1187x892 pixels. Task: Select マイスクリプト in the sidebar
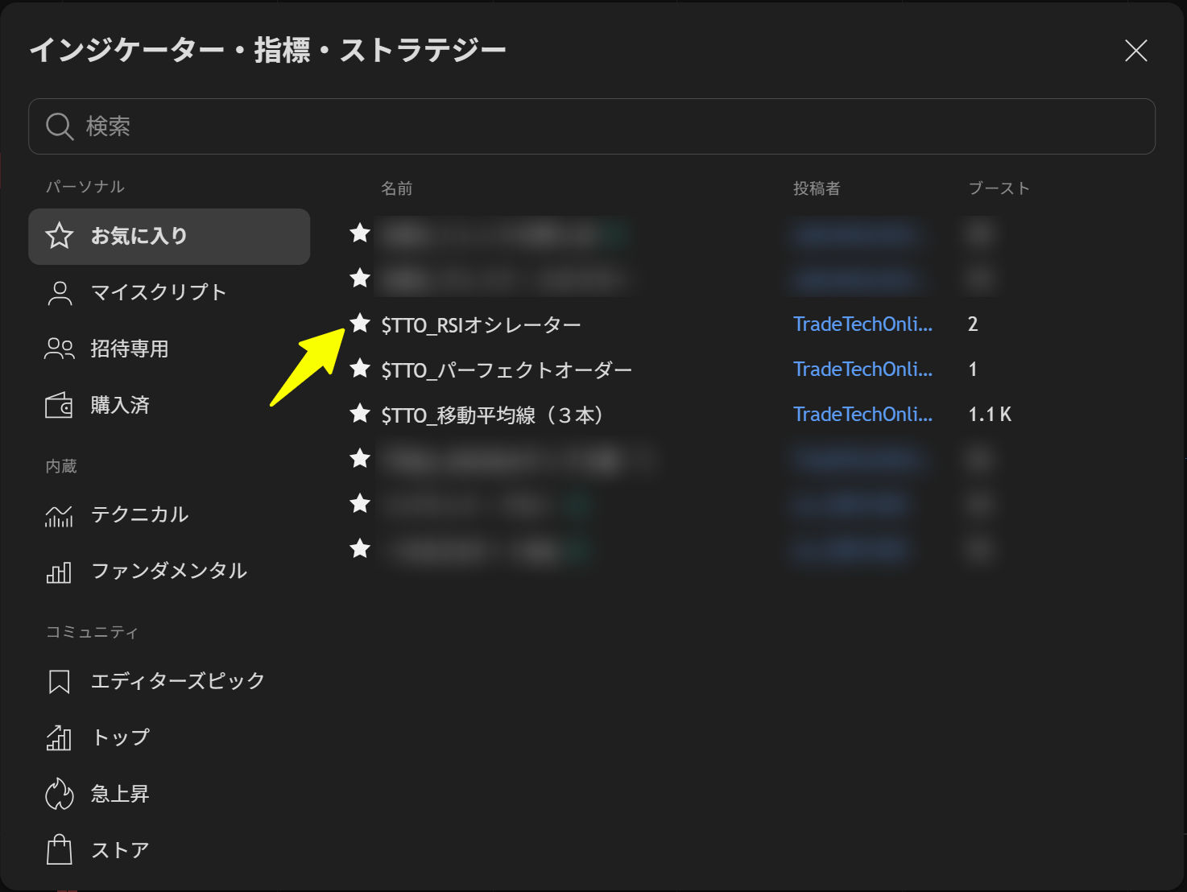[169, 292]
